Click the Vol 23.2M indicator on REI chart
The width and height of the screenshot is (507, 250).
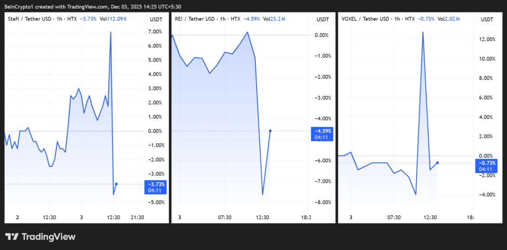pyautogui.click(x=274, y=19)
